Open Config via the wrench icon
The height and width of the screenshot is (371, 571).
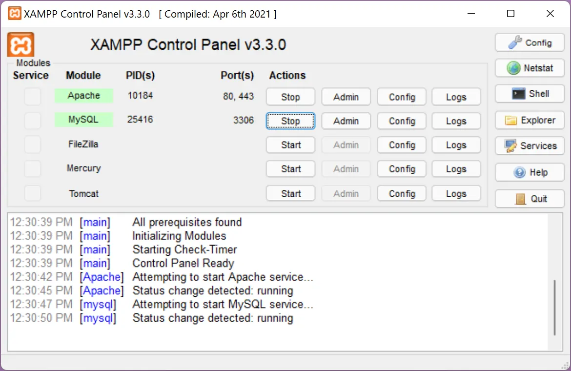[x=515, y=43]
